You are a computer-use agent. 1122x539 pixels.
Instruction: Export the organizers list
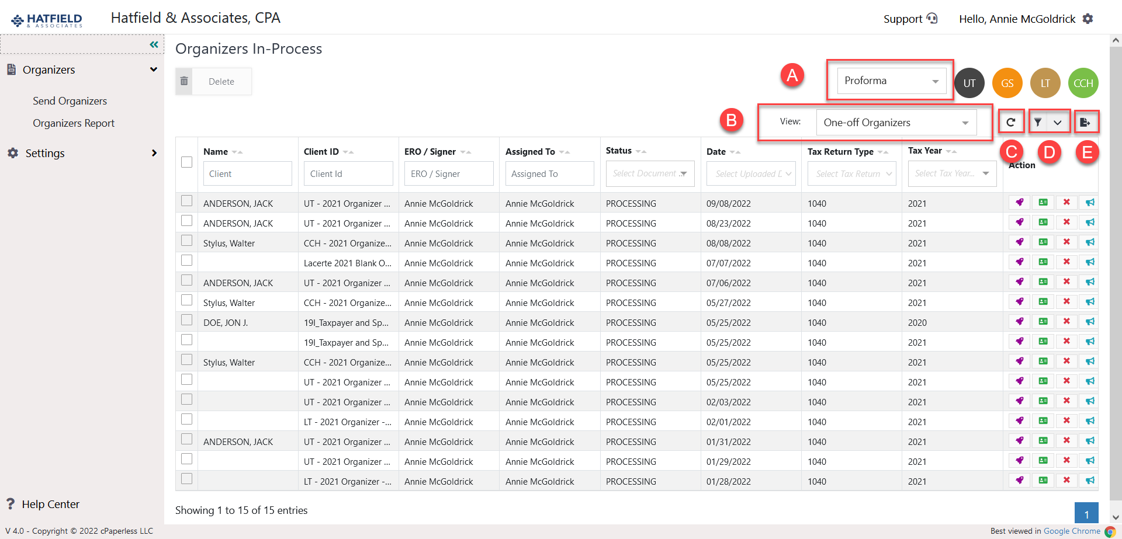1086,122
